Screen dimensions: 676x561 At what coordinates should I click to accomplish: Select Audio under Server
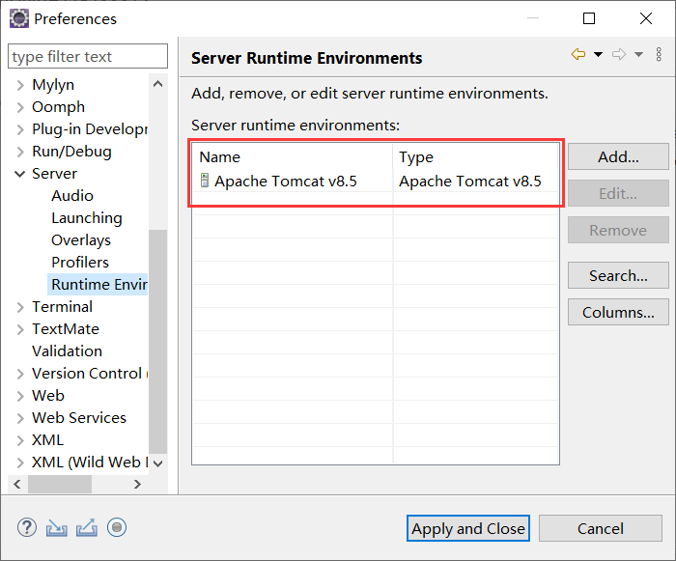72,196
